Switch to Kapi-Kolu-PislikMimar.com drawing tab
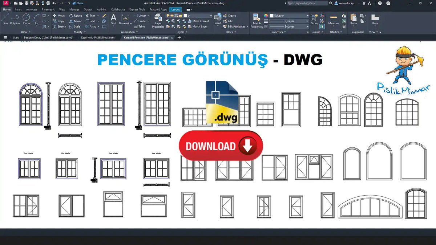Image resolution: width=436 pixels, height=245 pixels. 98,37
